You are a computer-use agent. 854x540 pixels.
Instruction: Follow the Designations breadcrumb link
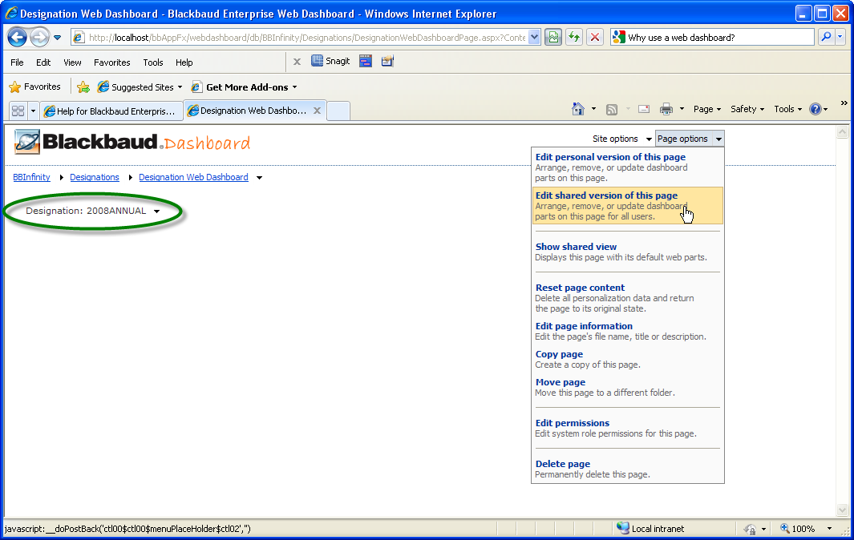[95, 177]
